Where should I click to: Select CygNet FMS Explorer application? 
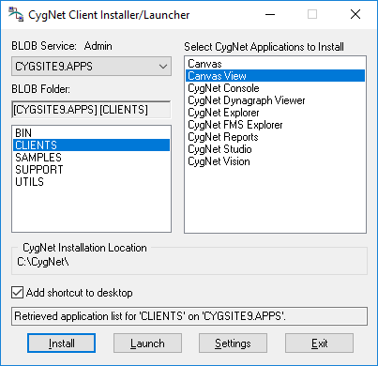pos(275,125)
